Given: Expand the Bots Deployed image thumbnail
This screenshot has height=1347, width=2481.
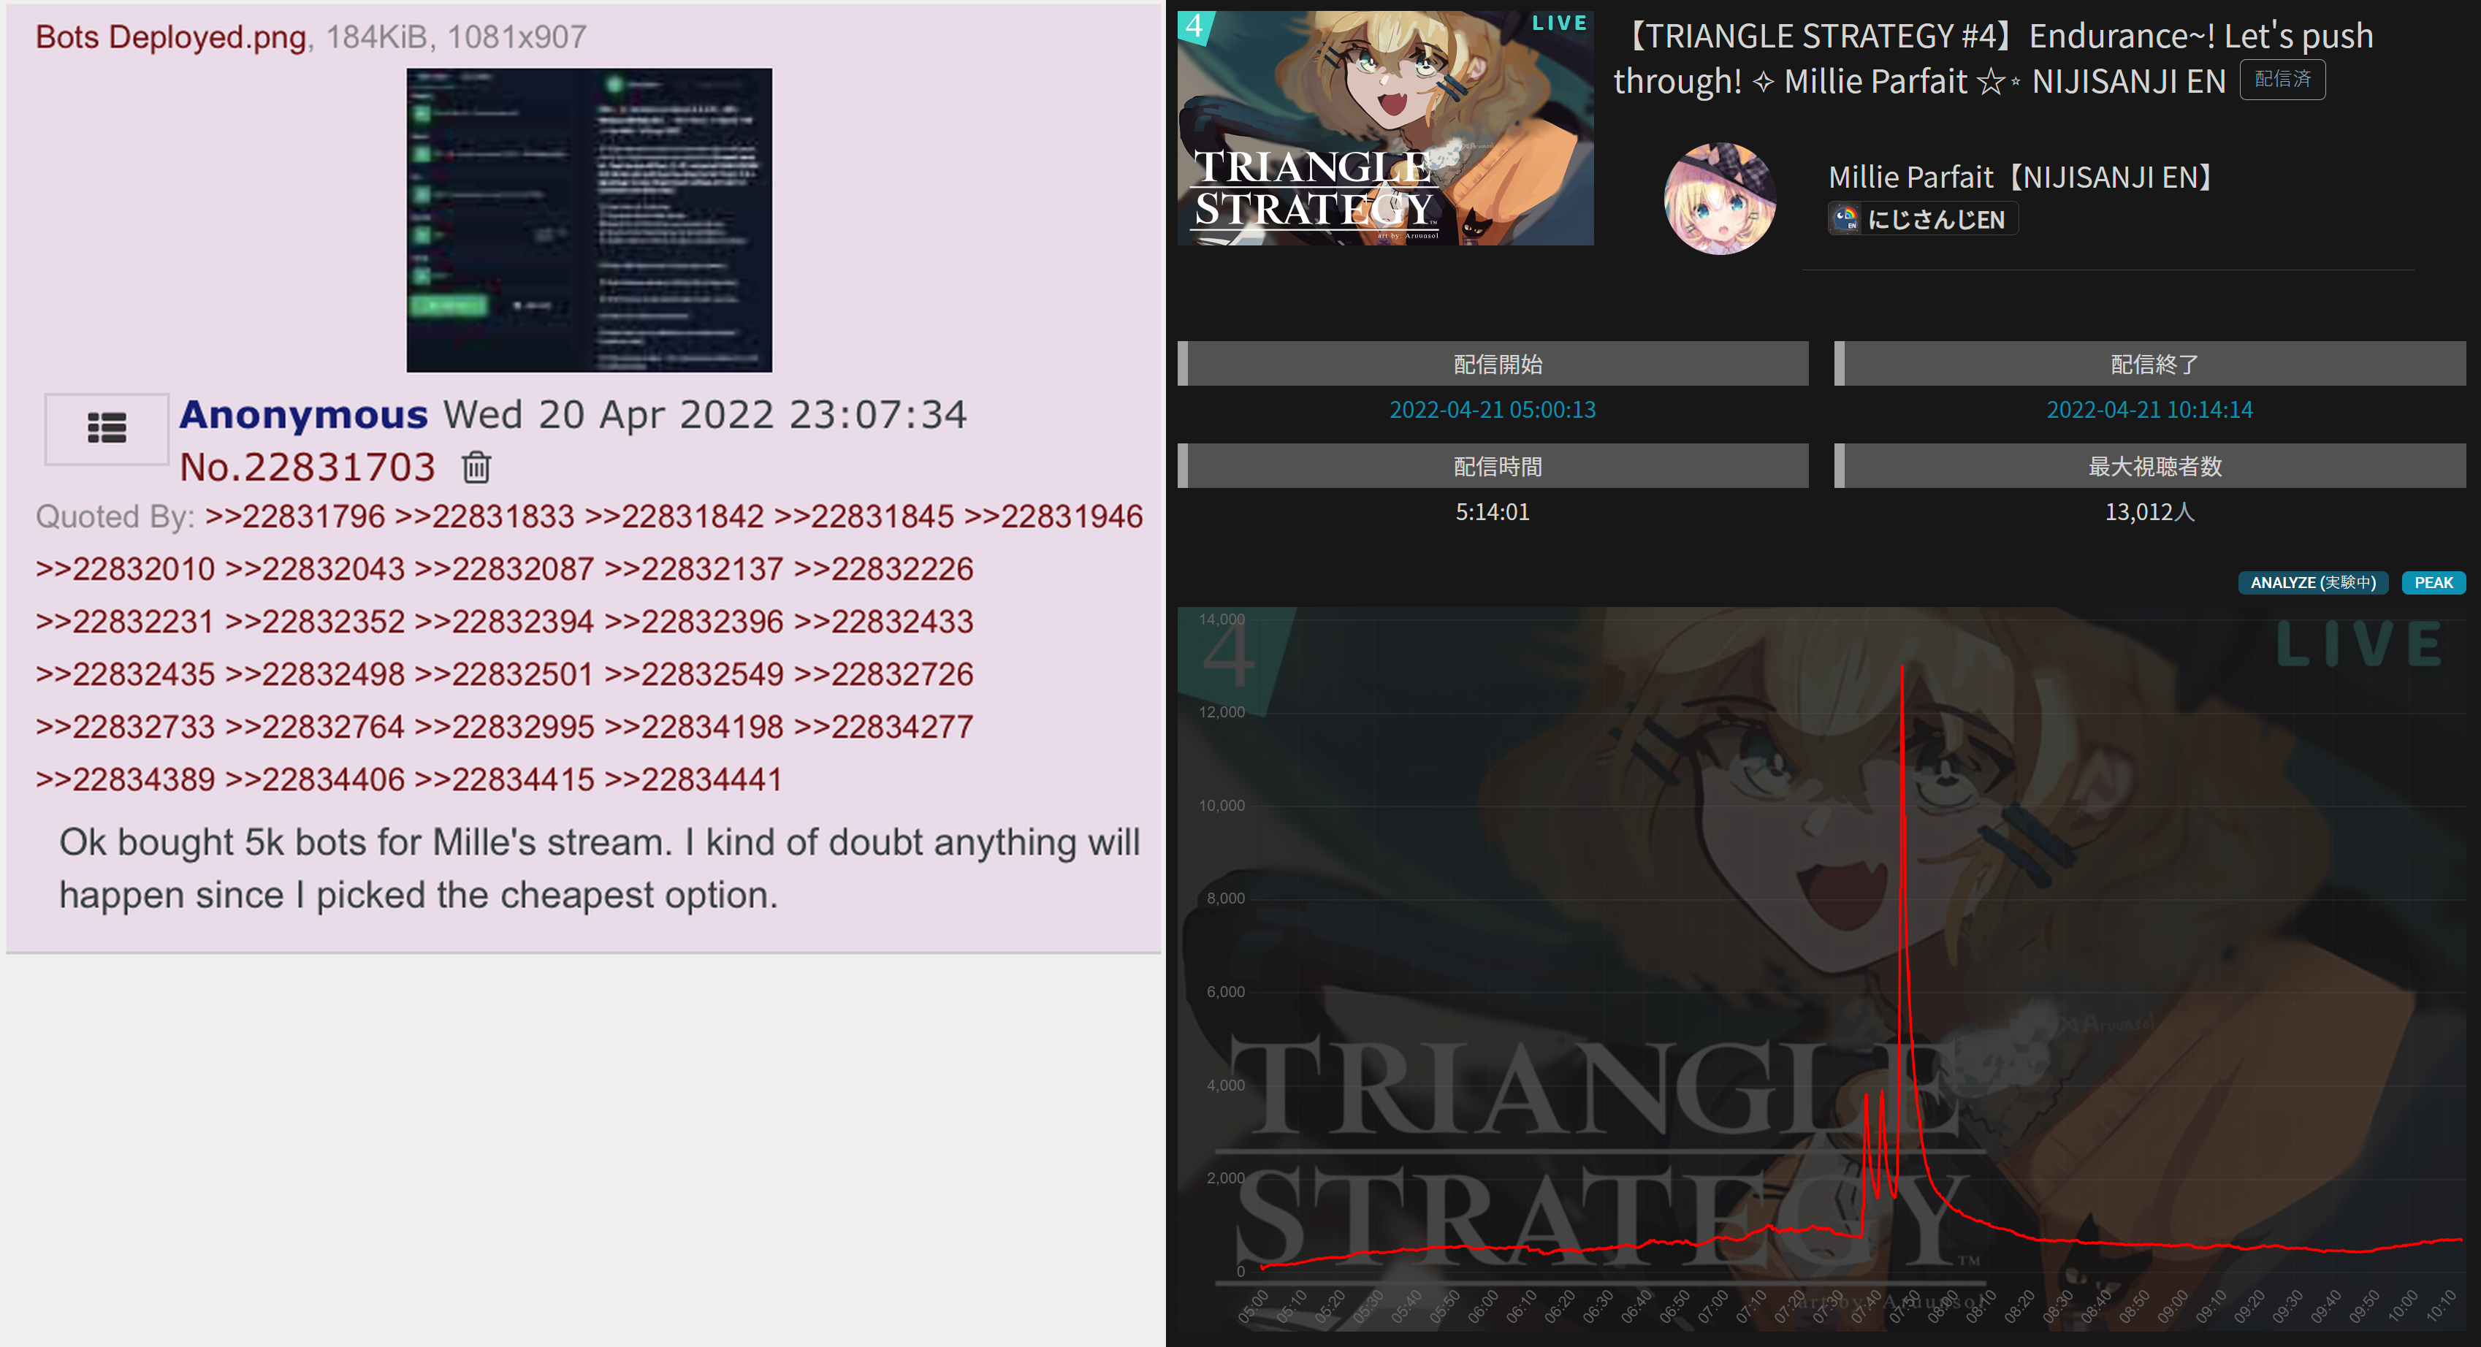Looking at the screenshot, I should pyautogui.click(x=590, y=220).
